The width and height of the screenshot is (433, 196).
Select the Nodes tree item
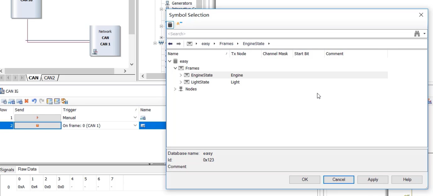[191, 89]
